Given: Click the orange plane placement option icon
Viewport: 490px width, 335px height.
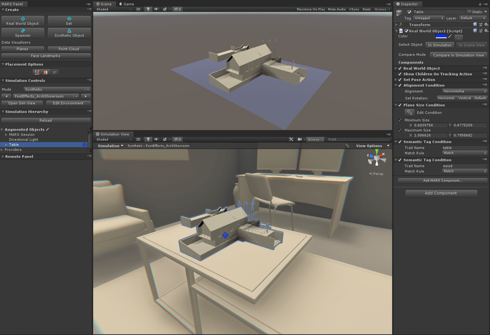Looking at the screenshot, I should (x=46, y=72).
